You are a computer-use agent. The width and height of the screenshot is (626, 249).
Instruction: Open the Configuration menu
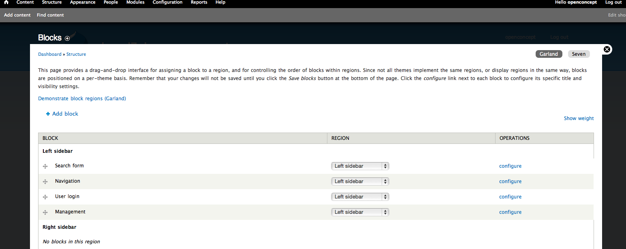coord(167,2)
